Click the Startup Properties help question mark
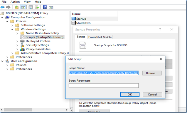Viewport: 187px width, 113px height. [x=160, y=29]
